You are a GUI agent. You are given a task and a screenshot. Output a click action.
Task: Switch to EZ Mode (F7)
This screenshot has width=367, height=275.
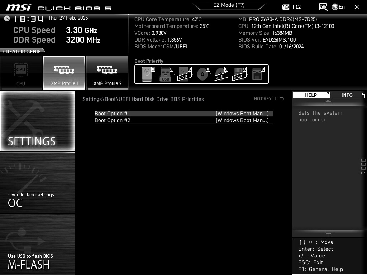coord(229,5)
